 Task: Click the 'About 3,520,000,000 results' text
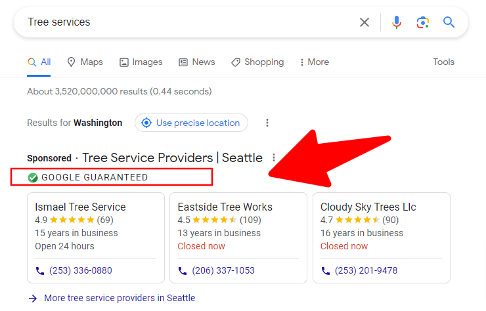click(120, 92)
